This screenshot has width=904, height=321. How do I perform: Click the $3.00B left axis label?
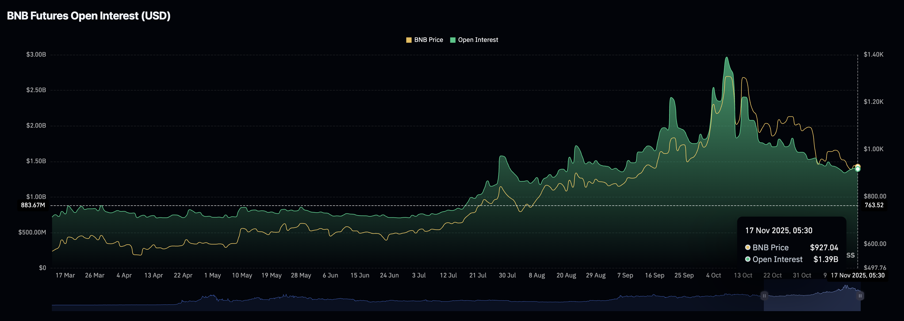tap(36, 54)
